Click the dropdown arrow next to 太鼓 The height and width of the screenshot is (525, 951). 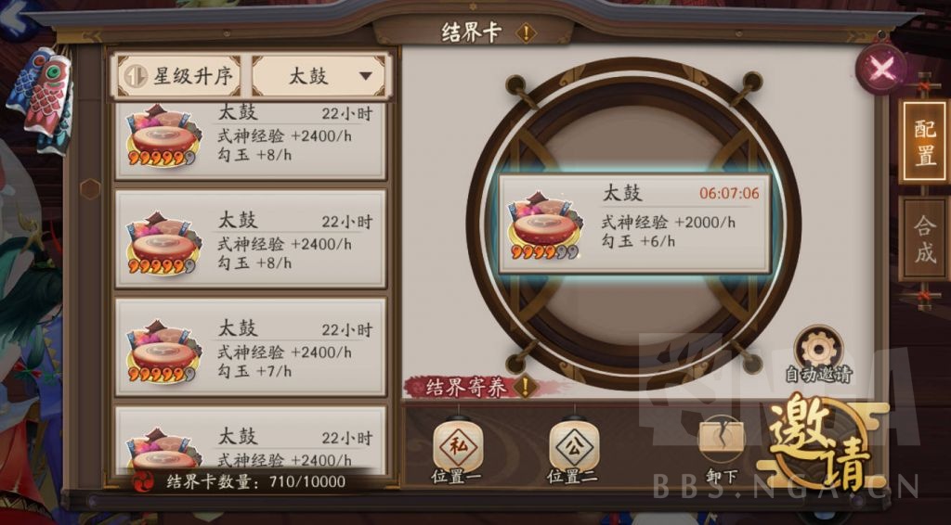click(x=365, y=76)
